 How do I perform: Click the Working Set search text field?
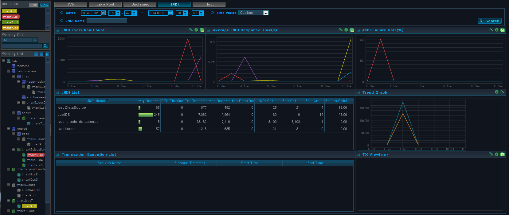click(22, 46)
